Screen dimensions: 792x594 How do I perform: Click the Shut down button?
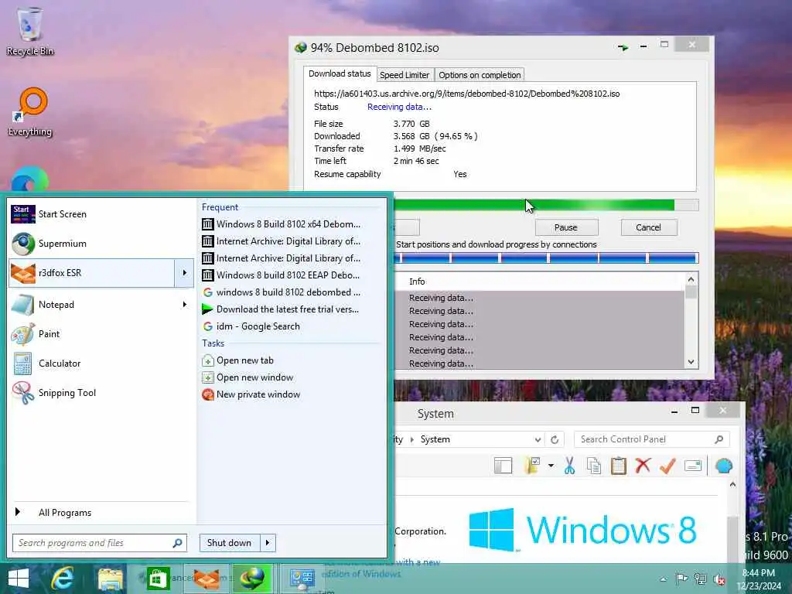point(230,543)
